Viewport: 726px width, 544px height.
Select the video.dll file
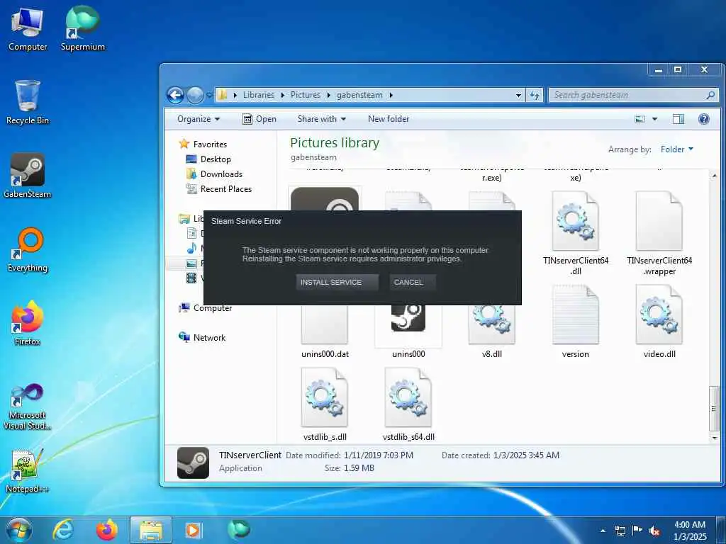(x=659, y=322)
